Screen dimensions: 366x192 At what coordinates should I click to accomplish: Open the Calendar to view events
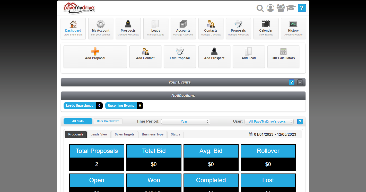266,29
